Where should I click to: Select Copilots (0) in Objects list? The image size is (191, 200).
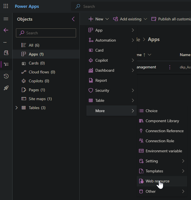pyautogui.click(x=46, y=81)
